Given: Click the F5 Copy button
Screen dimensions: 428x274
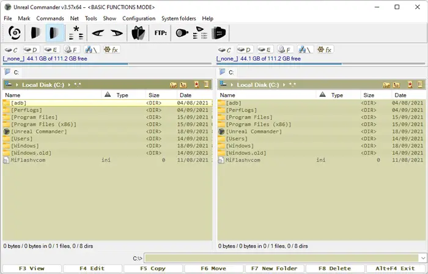Looking at the screenshot, I should click(153, 268).
